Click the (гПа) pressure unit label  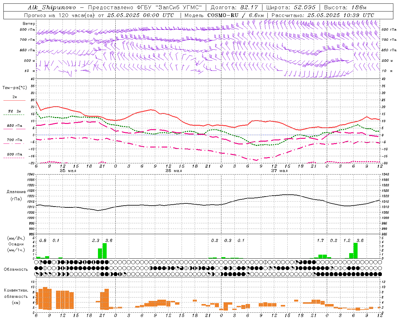click(16, 199)
